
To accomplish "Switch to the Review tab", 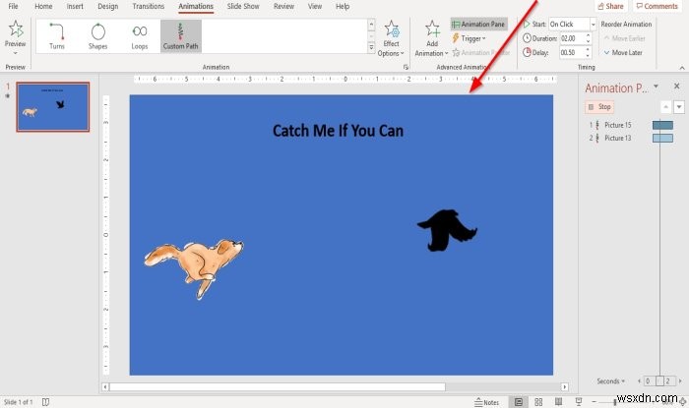I will [x=283, y=6].
